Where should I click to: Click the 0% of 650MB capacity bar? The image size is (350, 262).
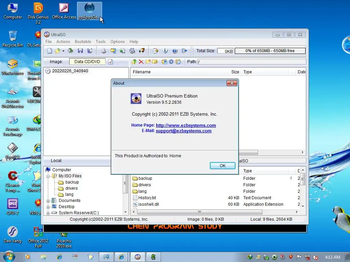tap(270, 51)
